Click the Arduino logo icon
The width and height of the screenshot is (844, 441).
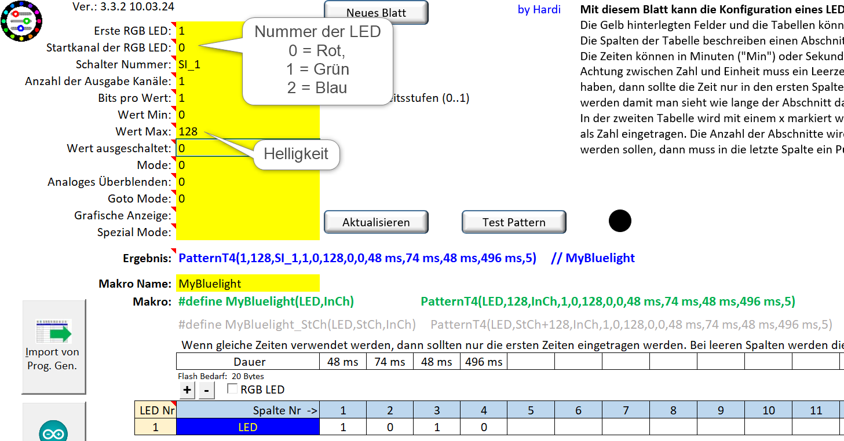pyautogui.click(x=54, y=430)
